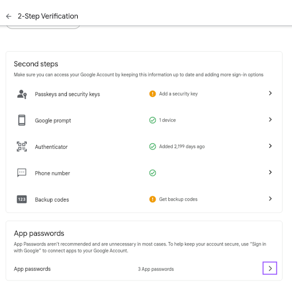Click the 'Added 2,199 days ago' text
Image resolution: width=292 pixels, height=295 pixels.
point(182,146)
